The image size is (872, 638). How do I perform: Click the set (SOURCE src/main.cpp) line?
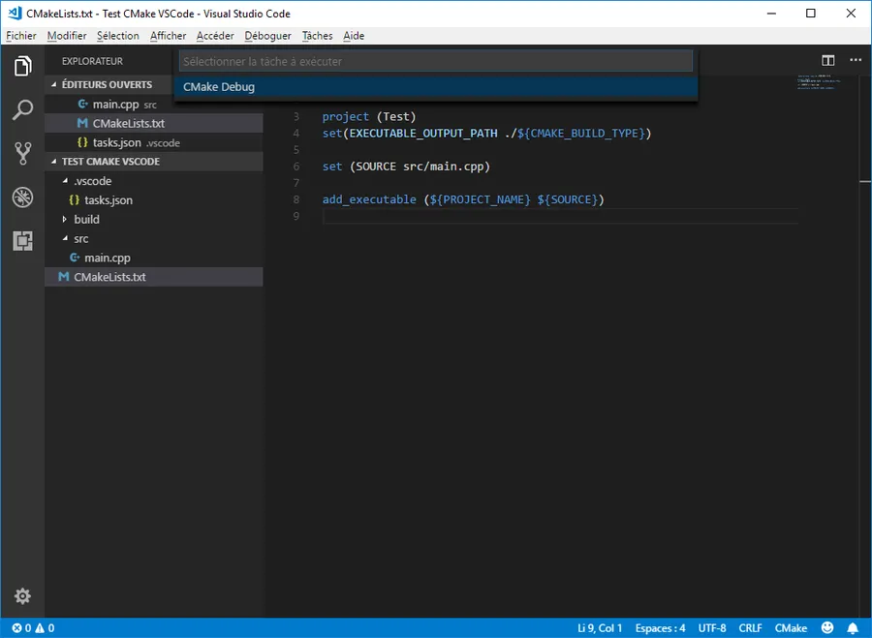coord(406,167)
